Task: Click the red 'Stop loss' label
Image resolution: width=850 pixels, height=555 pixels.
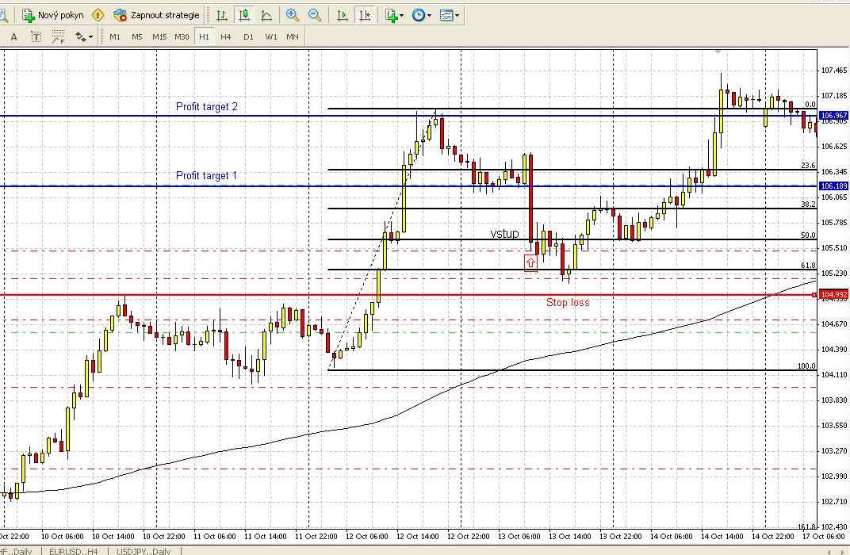Action: pyautogui.click(x=568, y=302)
